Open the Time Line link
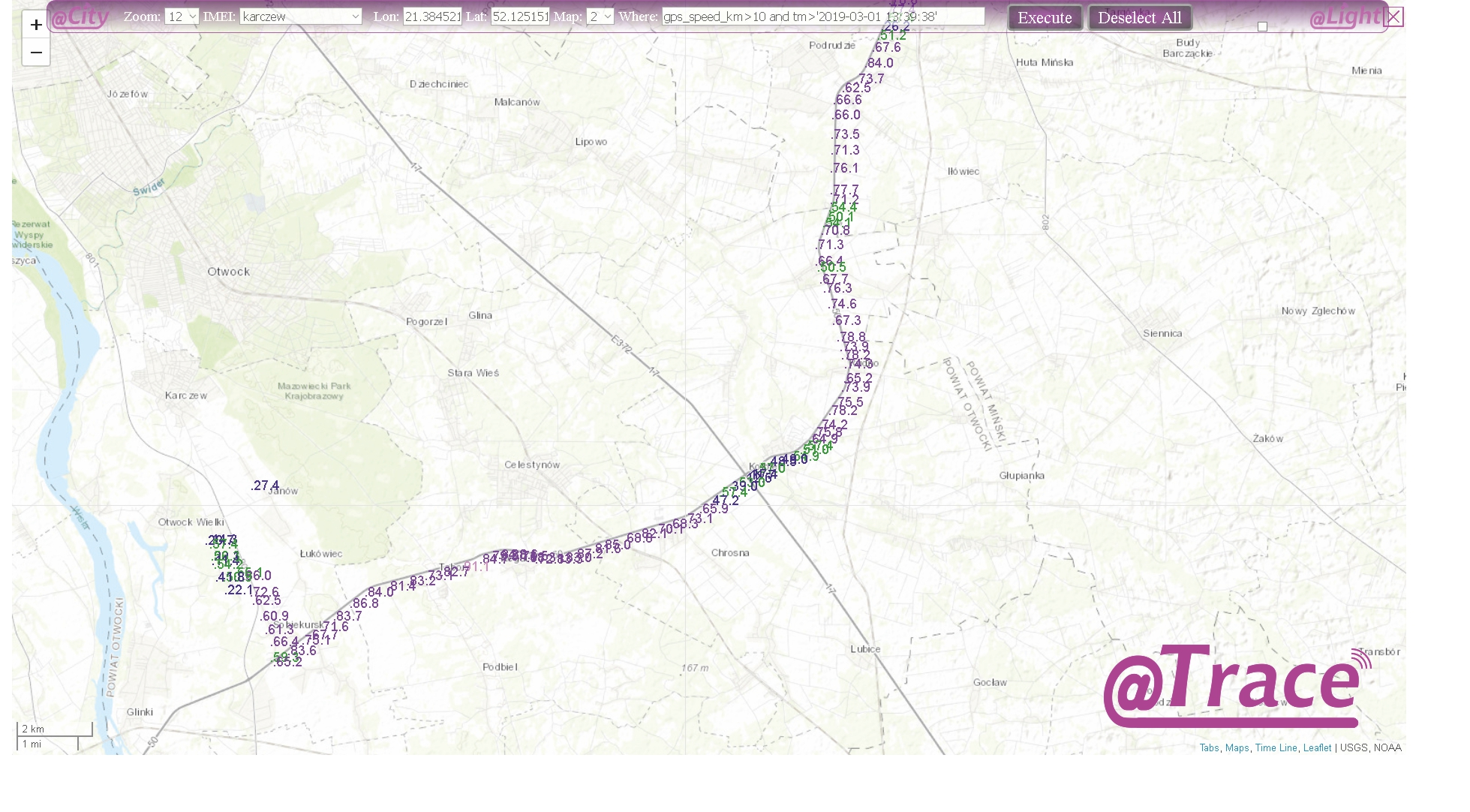 point(1276,747)
